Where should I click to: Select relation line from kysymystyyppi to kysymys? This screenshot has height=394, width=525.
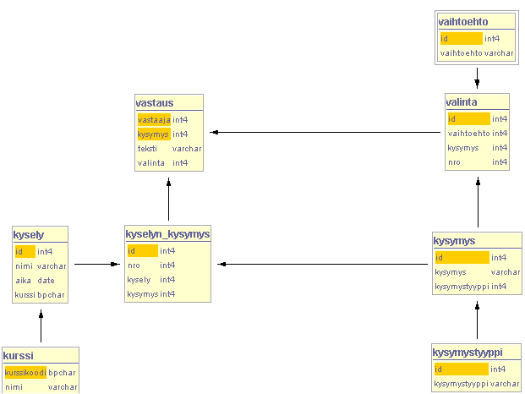point(478,320)
